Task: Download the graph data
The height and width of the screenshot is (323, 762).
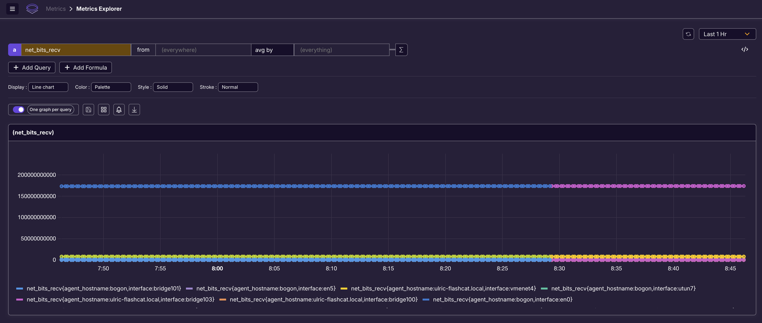Action: [134, 109]
